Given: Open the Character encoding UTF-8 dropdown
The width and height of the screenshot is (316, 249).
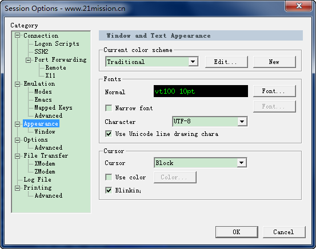Looking at the screenshot, I should click(242, 122).
